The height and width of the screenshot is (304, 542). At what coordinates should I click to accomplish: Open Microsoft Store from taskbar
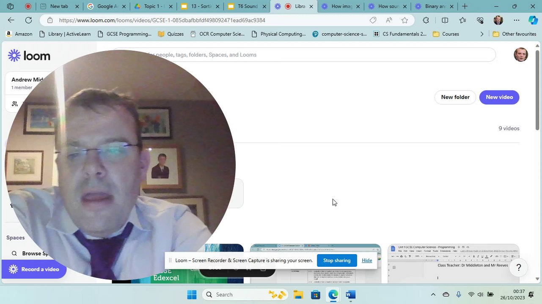tap(316, 295)
